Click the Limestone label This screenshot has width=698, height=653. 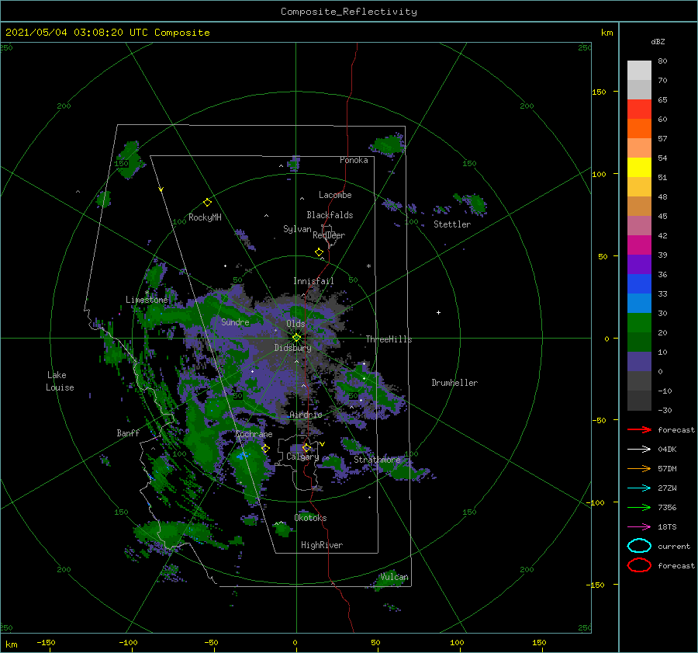[x=147, y=300]
